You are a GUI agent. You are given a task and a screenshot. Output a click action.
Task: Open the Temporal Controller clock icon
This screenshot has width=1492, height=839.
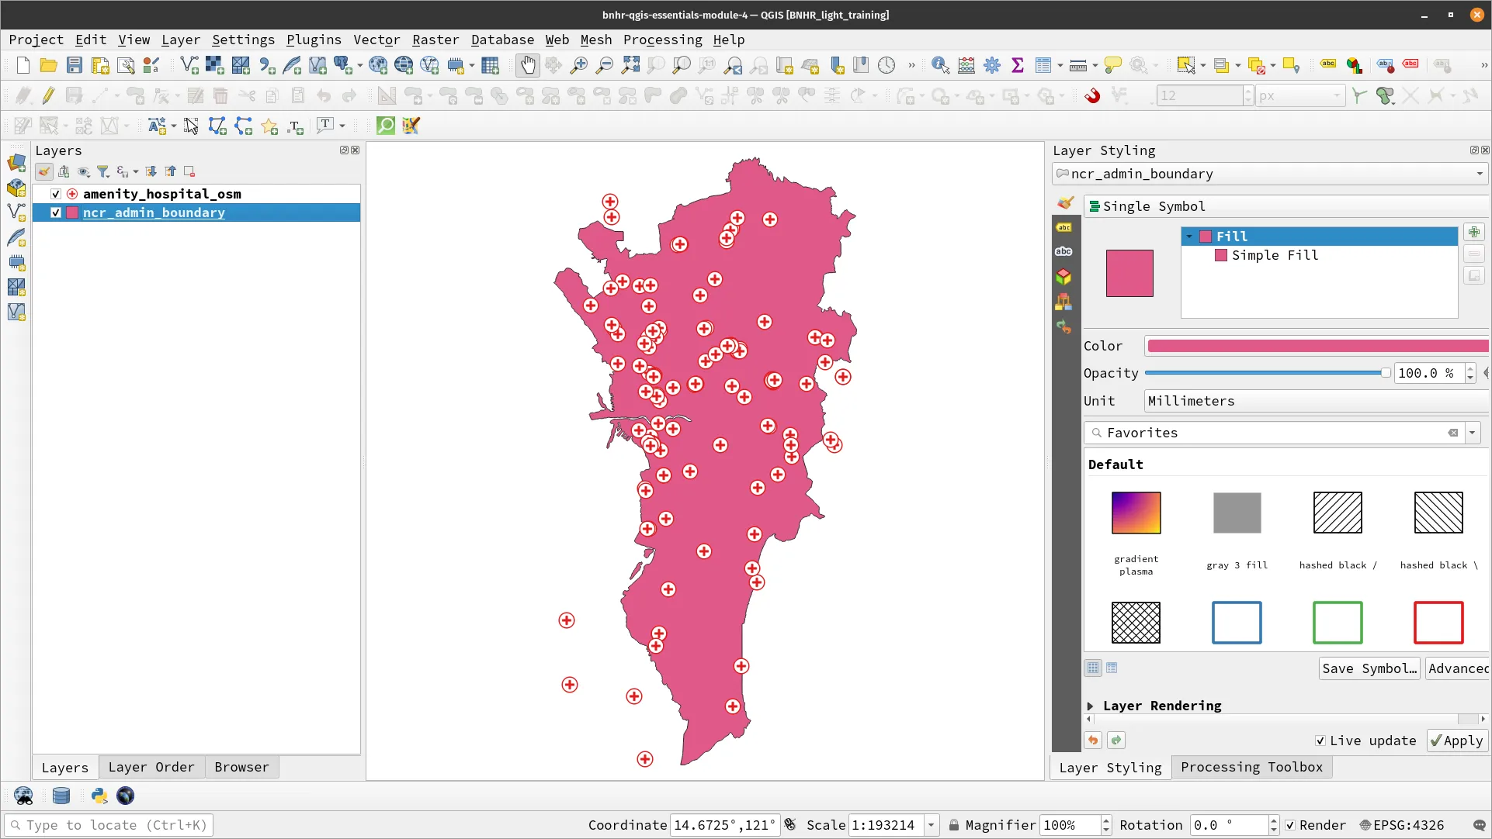886,65
